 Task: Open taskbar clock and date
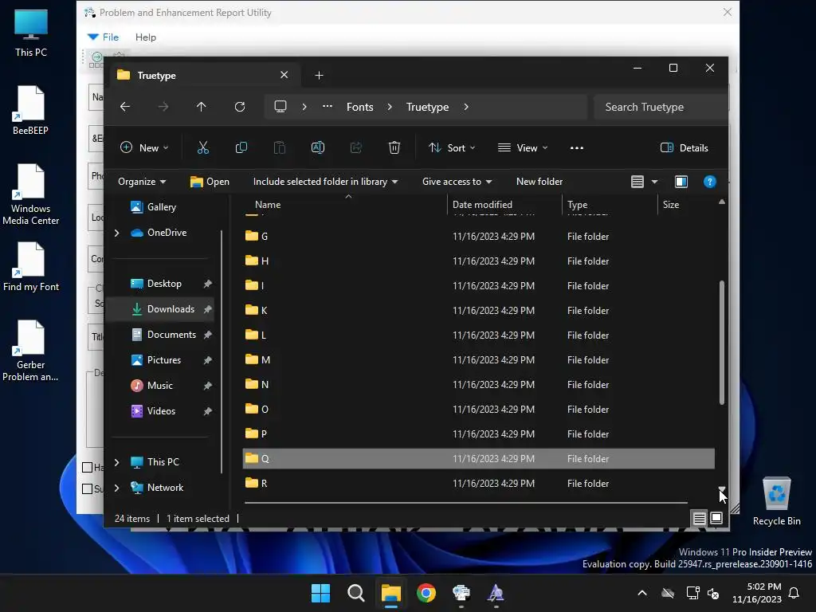(757, 593)
